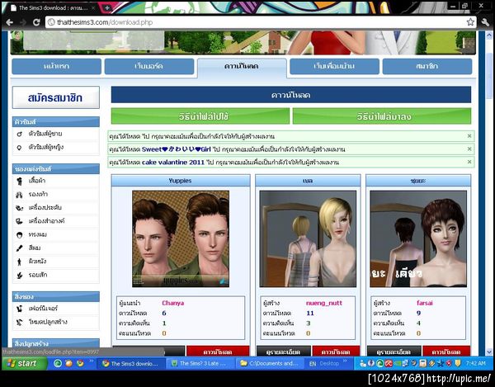Switch to The Sims 3 Late taskbar window
The image size is (495, 387).
200,364
